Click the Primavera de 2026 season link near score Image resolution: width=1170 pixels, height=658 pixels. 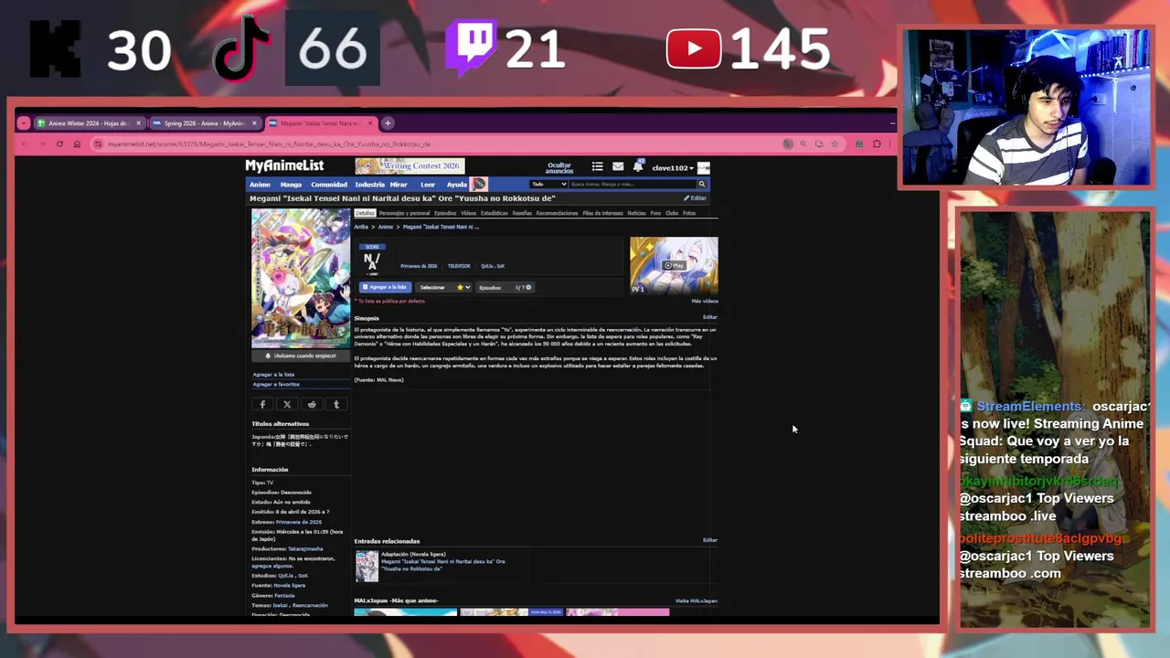[419, 266]
